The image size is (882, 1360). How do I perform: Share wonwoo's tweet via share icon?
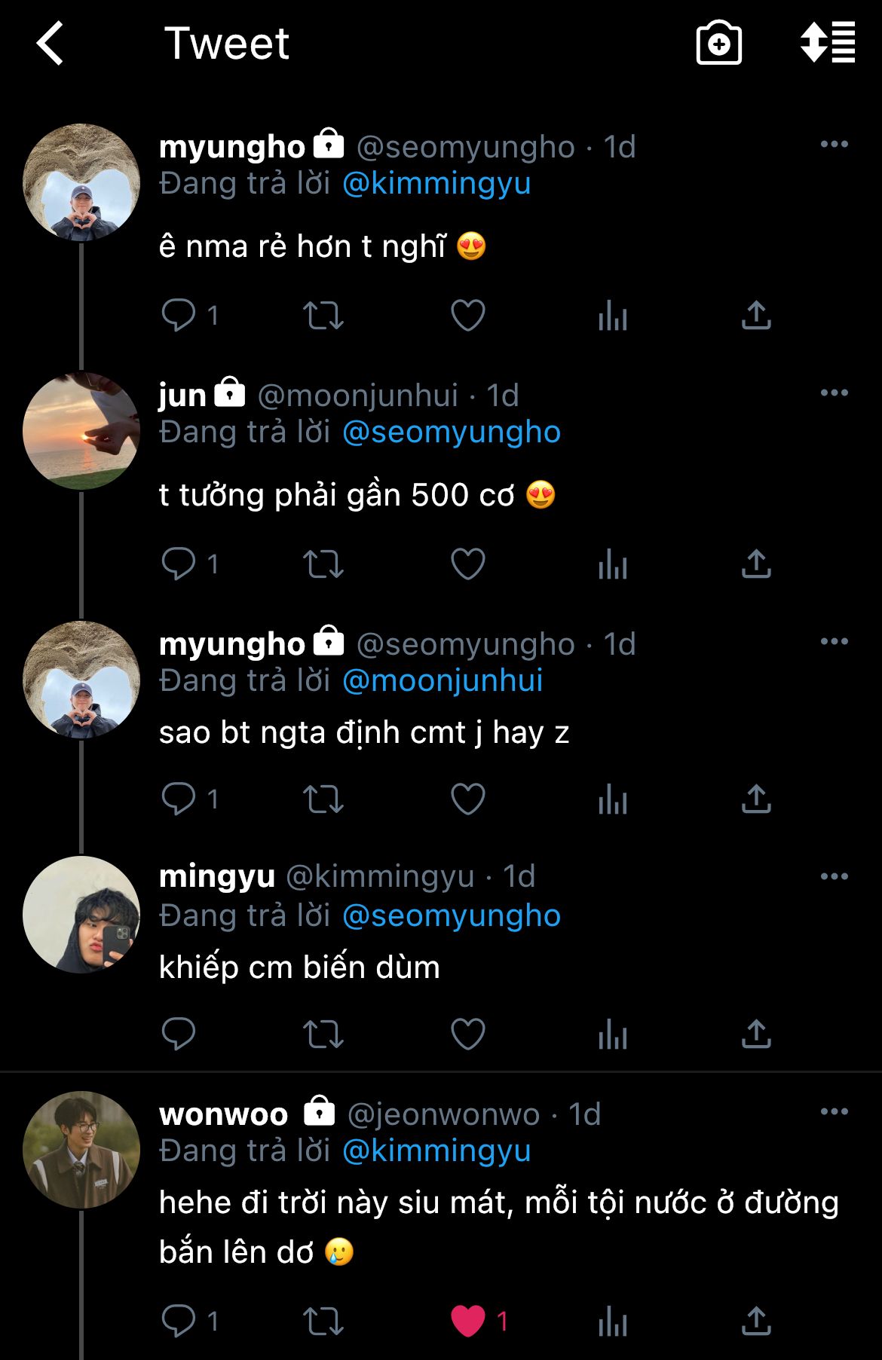(756, 1321)
